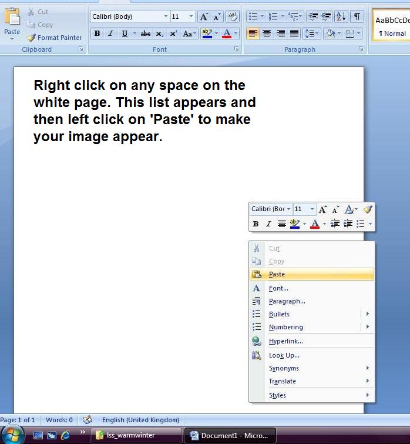Screen dimensions: 410x444
Task: Click the Shading paint bucket icon
Action: (330, 34)
